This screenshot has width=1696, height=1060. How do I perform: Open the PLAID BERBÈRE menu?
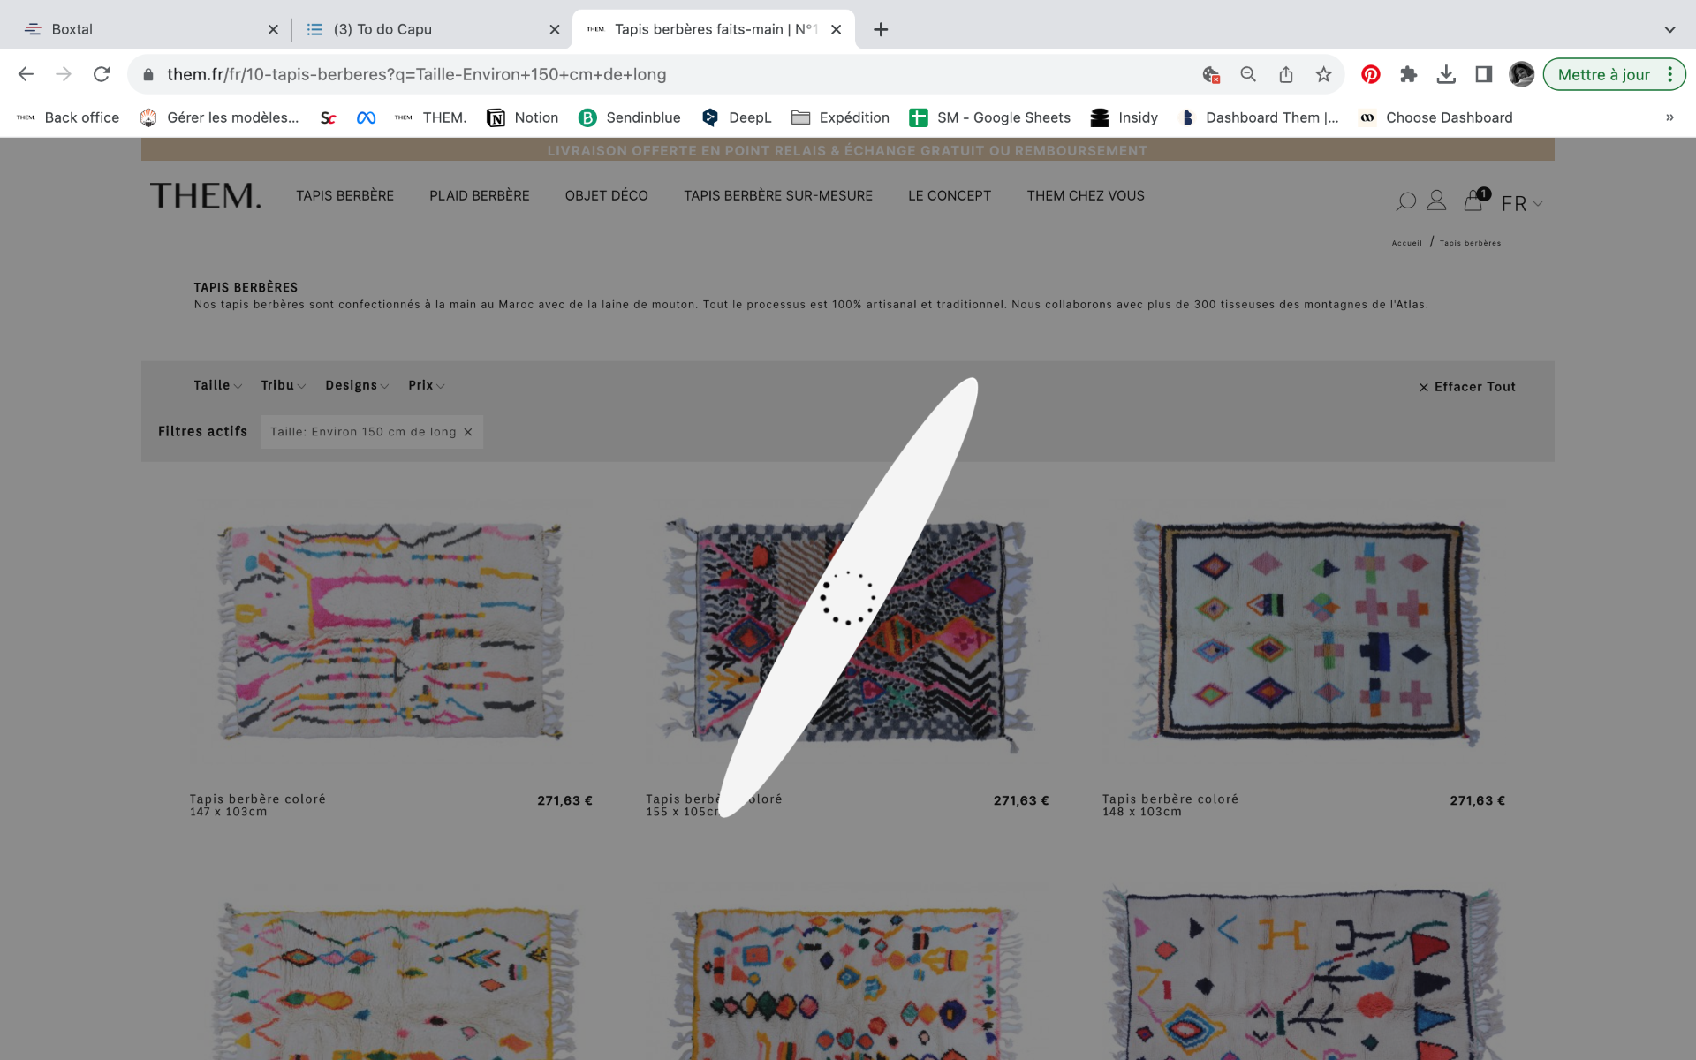tap(480, 195)
